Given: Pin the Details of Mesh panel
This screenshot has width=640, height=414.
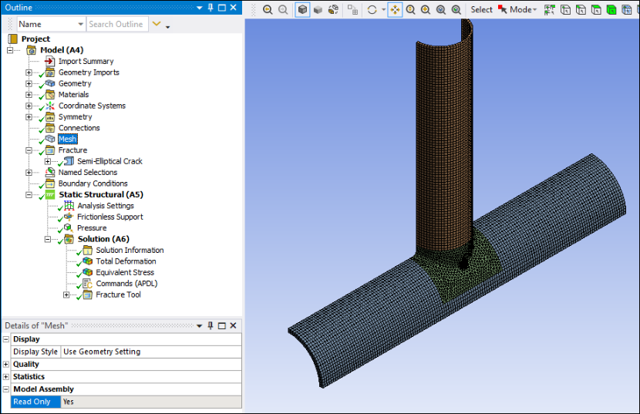Looking at the screenshot, I should (211, 325).
